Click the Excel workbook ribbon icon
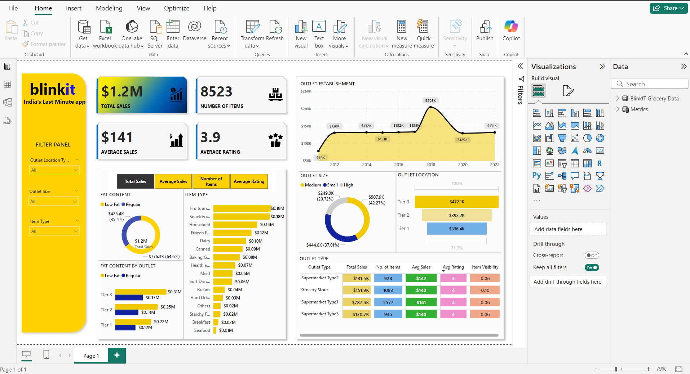The image size is (690, 374). (x=105, y=34)
